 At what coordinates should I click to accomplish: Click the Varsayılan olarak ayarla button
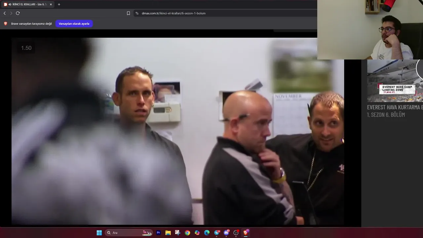coord(74,23)
